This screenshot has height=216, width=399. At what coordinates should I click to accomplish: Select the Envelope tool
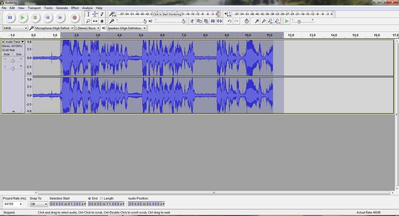(x=95, y=14)
